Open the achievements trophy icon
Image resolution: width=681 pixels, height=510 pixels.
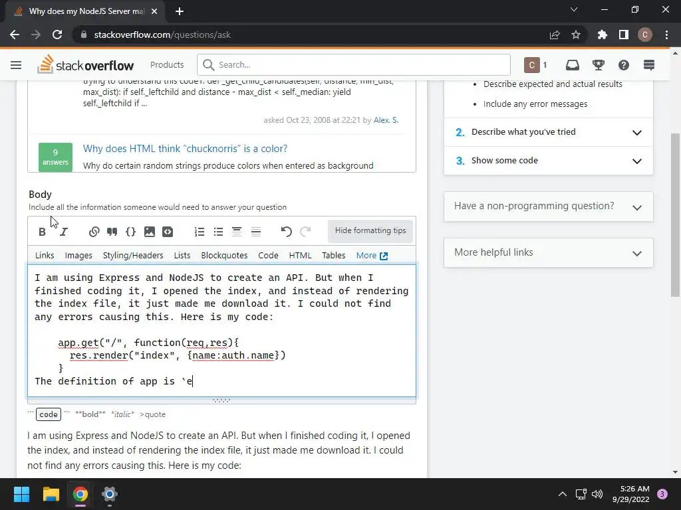point(599,65)
